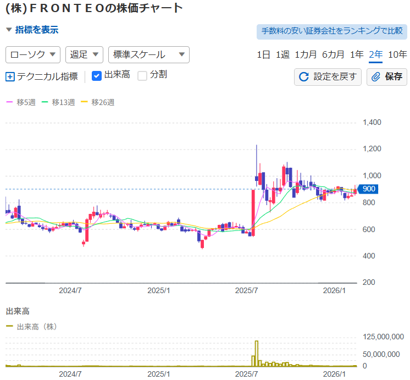
Task: Open the ローソク chart type dropdown
Action: (x=33, y=54)
